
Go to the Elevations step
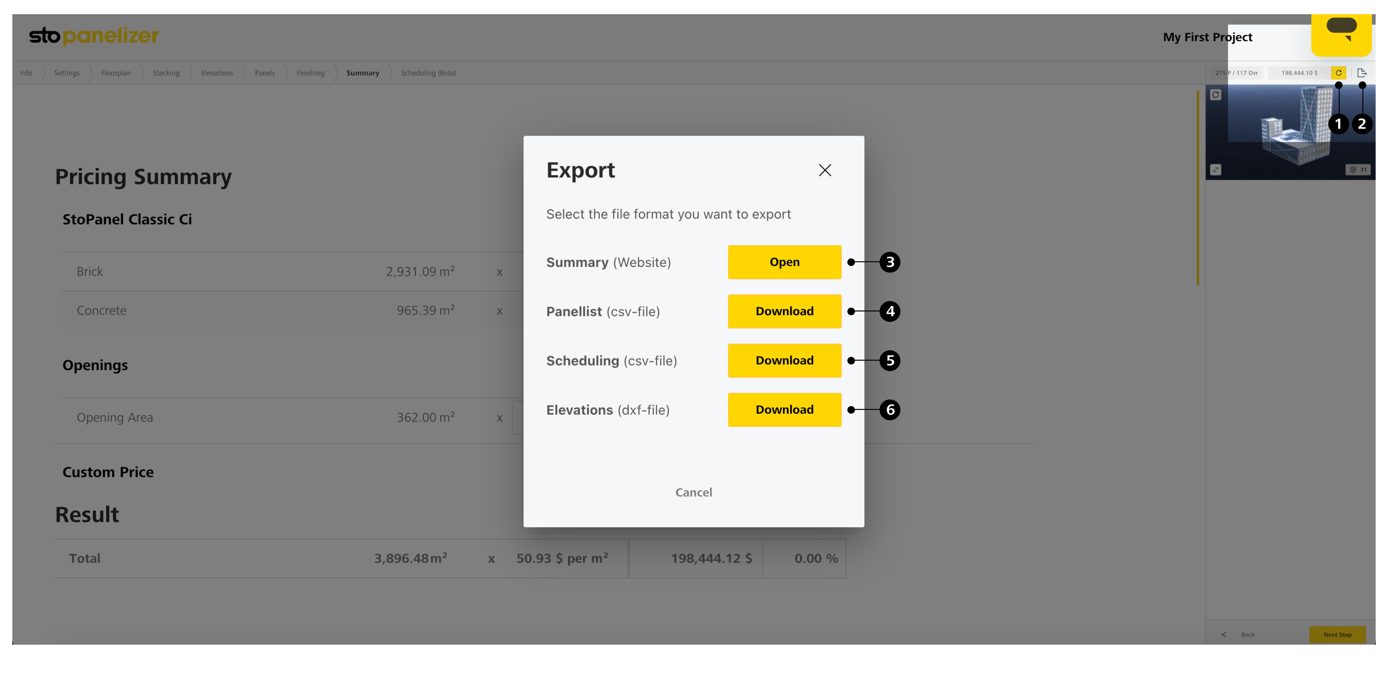pyautogui.click(x=217, y=73)
